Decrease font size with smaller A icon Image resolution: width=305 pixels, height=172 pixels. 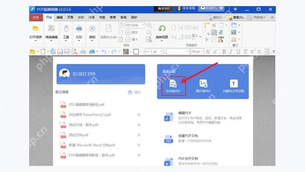point(215,52)
